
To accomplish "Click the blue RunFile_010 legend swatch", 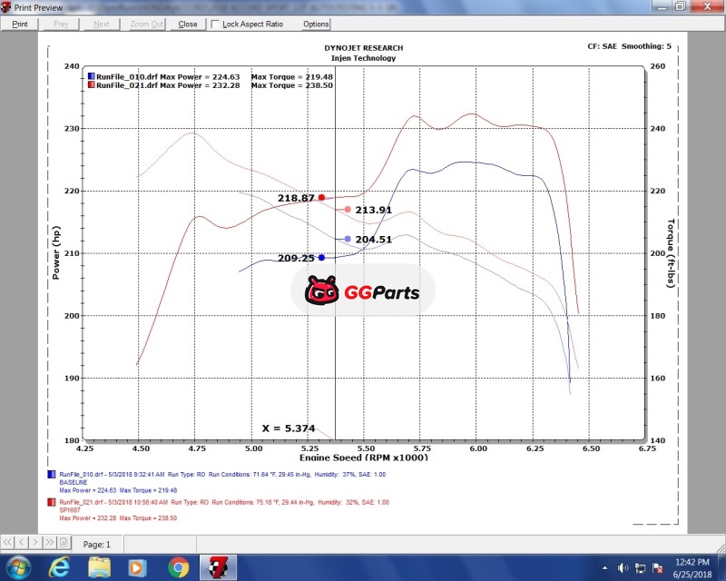I will pyautogui.click(x=91, y=76).
